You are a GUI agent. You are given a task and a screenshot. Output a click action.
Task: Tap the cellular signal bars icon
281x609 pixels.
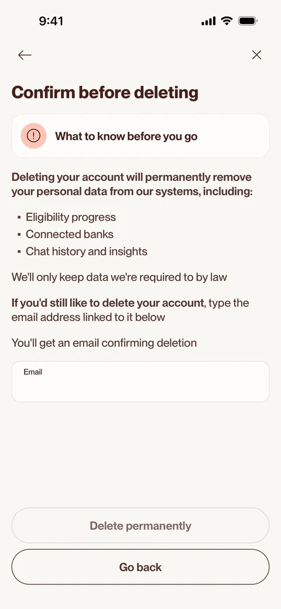[208, 21]
